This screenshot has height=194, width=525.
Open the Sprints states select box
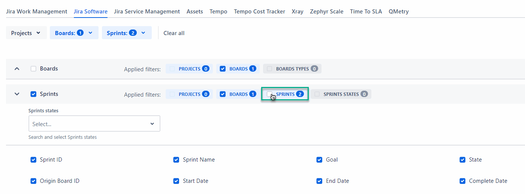coord(94,124)
